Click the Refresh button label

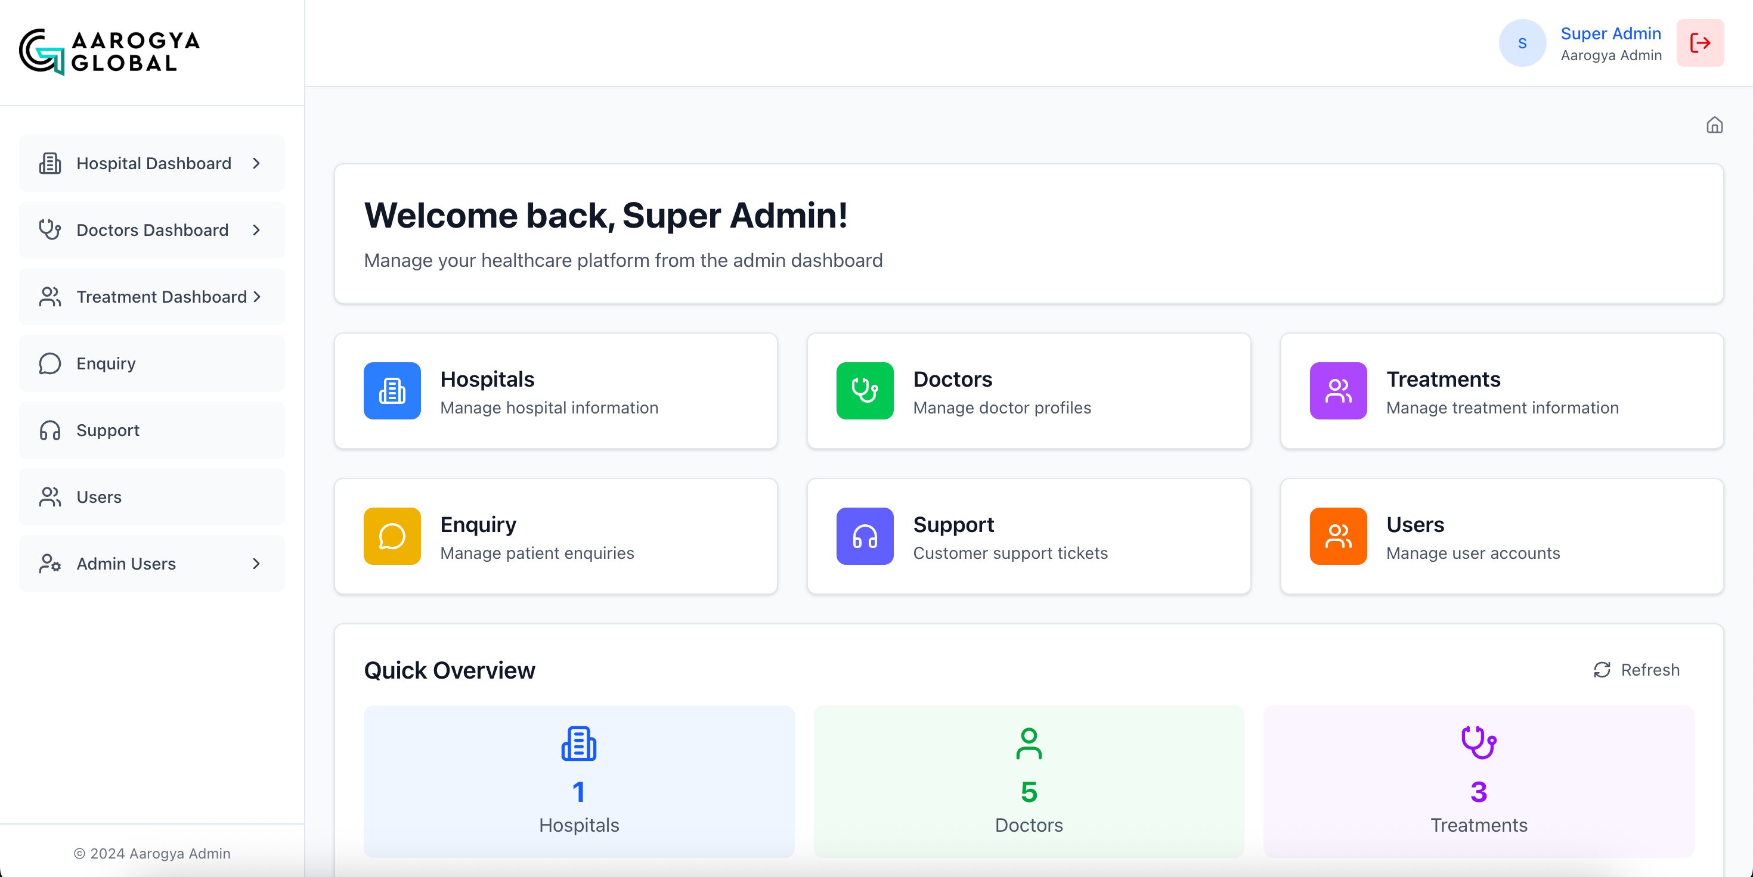[1650, 670]
